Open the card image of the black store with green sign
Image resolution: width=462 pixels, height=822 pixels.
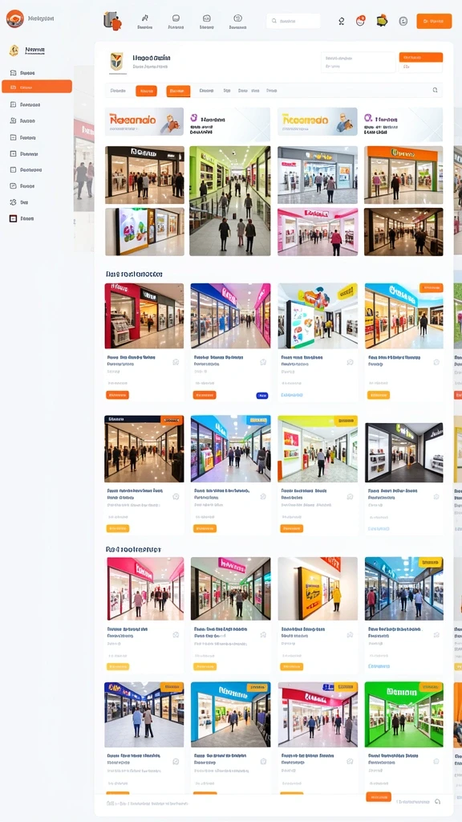click(404, 453)
